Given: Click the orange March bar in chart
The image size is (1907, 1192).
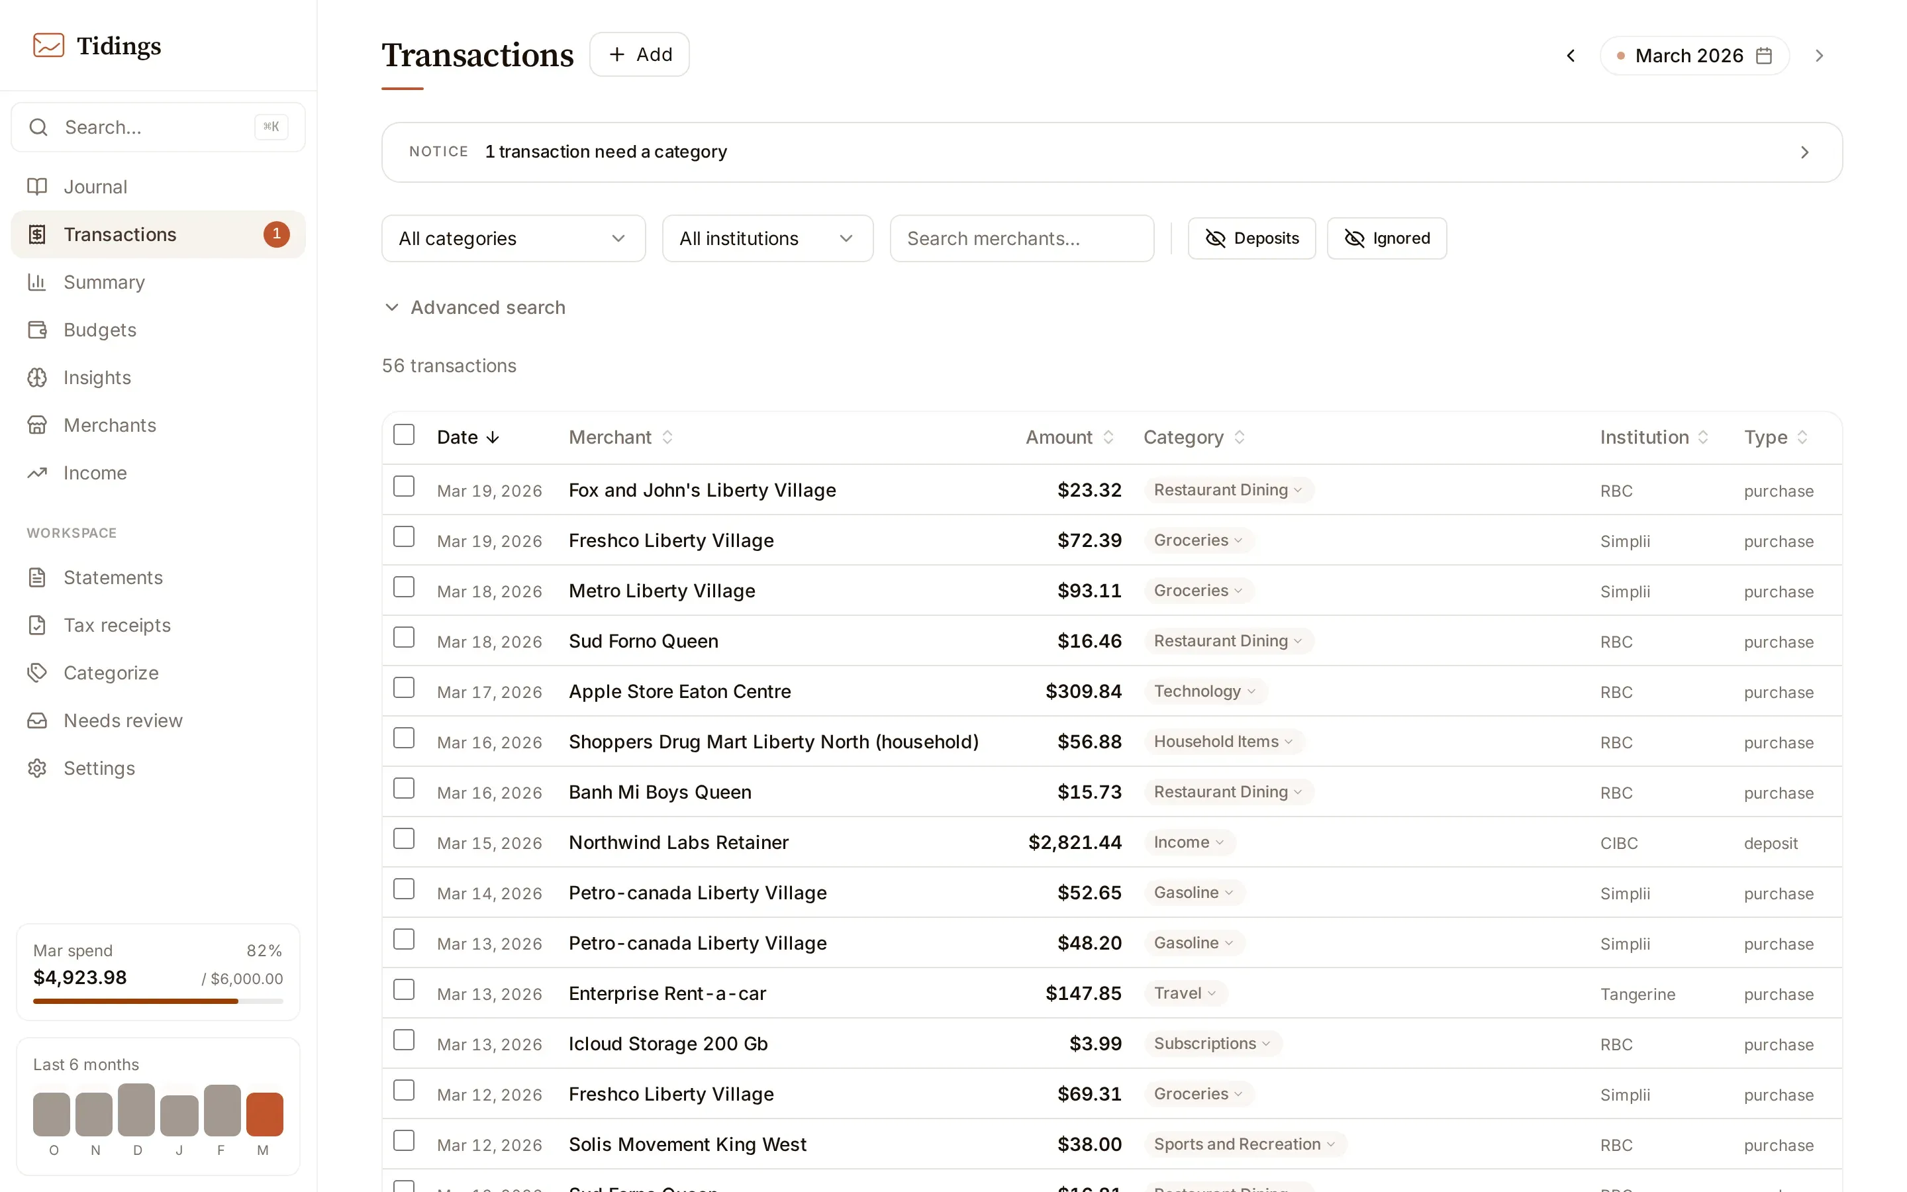Looking at the screenshot, I should (x=264, y=1114).
